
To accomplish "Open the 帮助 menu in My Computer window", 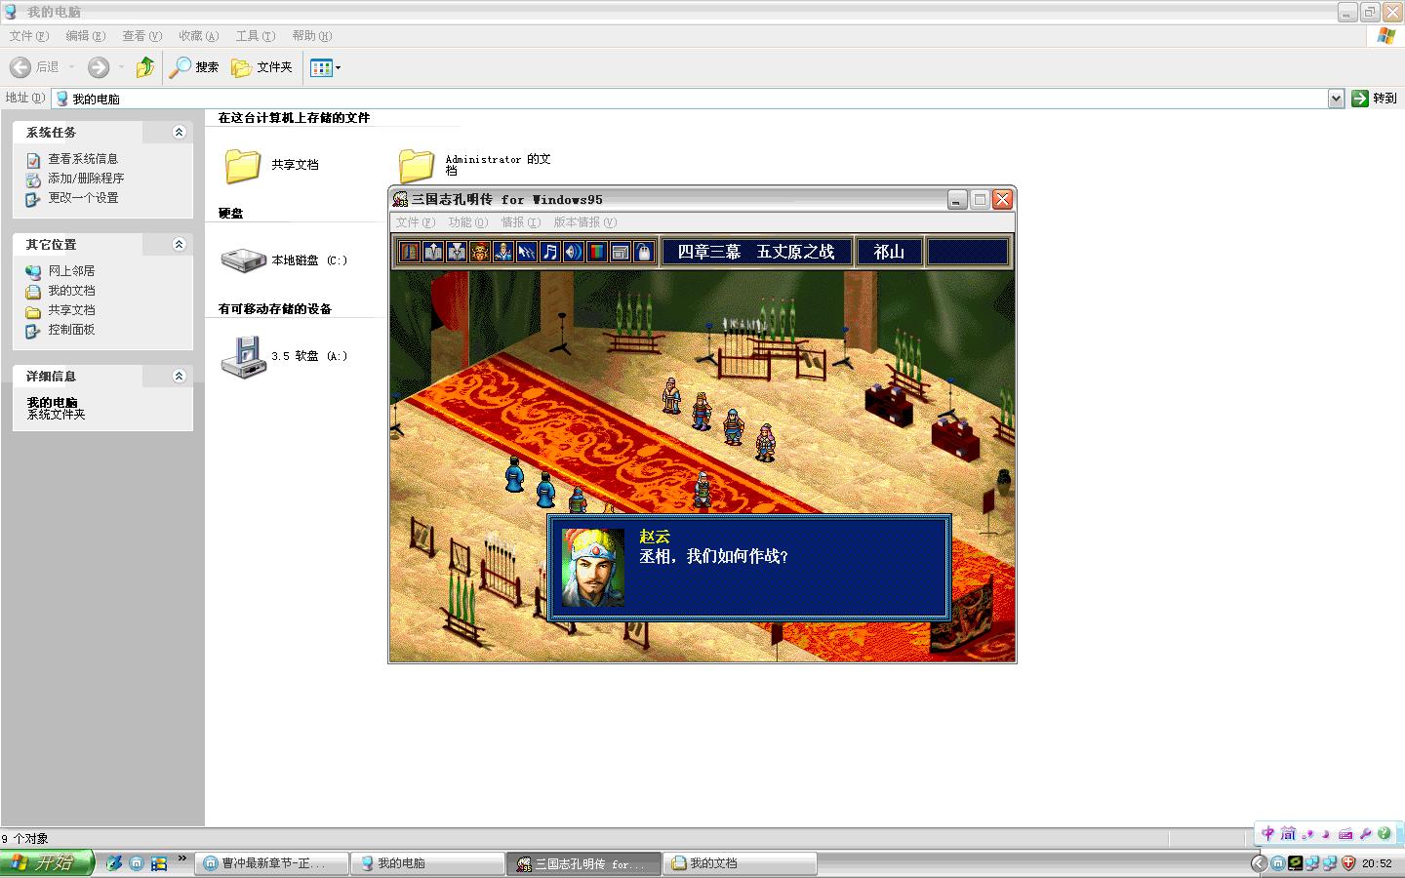I will click(x=311, y=36).
